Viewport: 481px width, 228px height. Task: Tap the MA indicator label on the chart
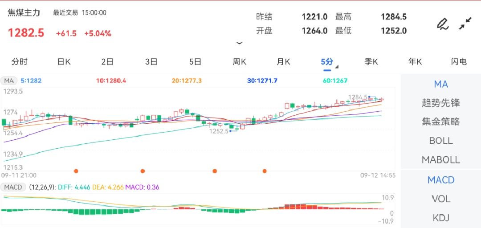tap(8, 81)
